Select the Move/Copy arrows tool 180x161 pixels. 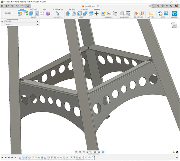tap(96, 14)
